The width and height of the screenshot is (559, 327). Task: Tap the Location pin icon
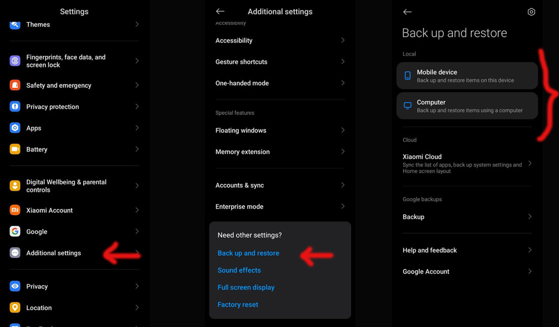pos(15,308)
